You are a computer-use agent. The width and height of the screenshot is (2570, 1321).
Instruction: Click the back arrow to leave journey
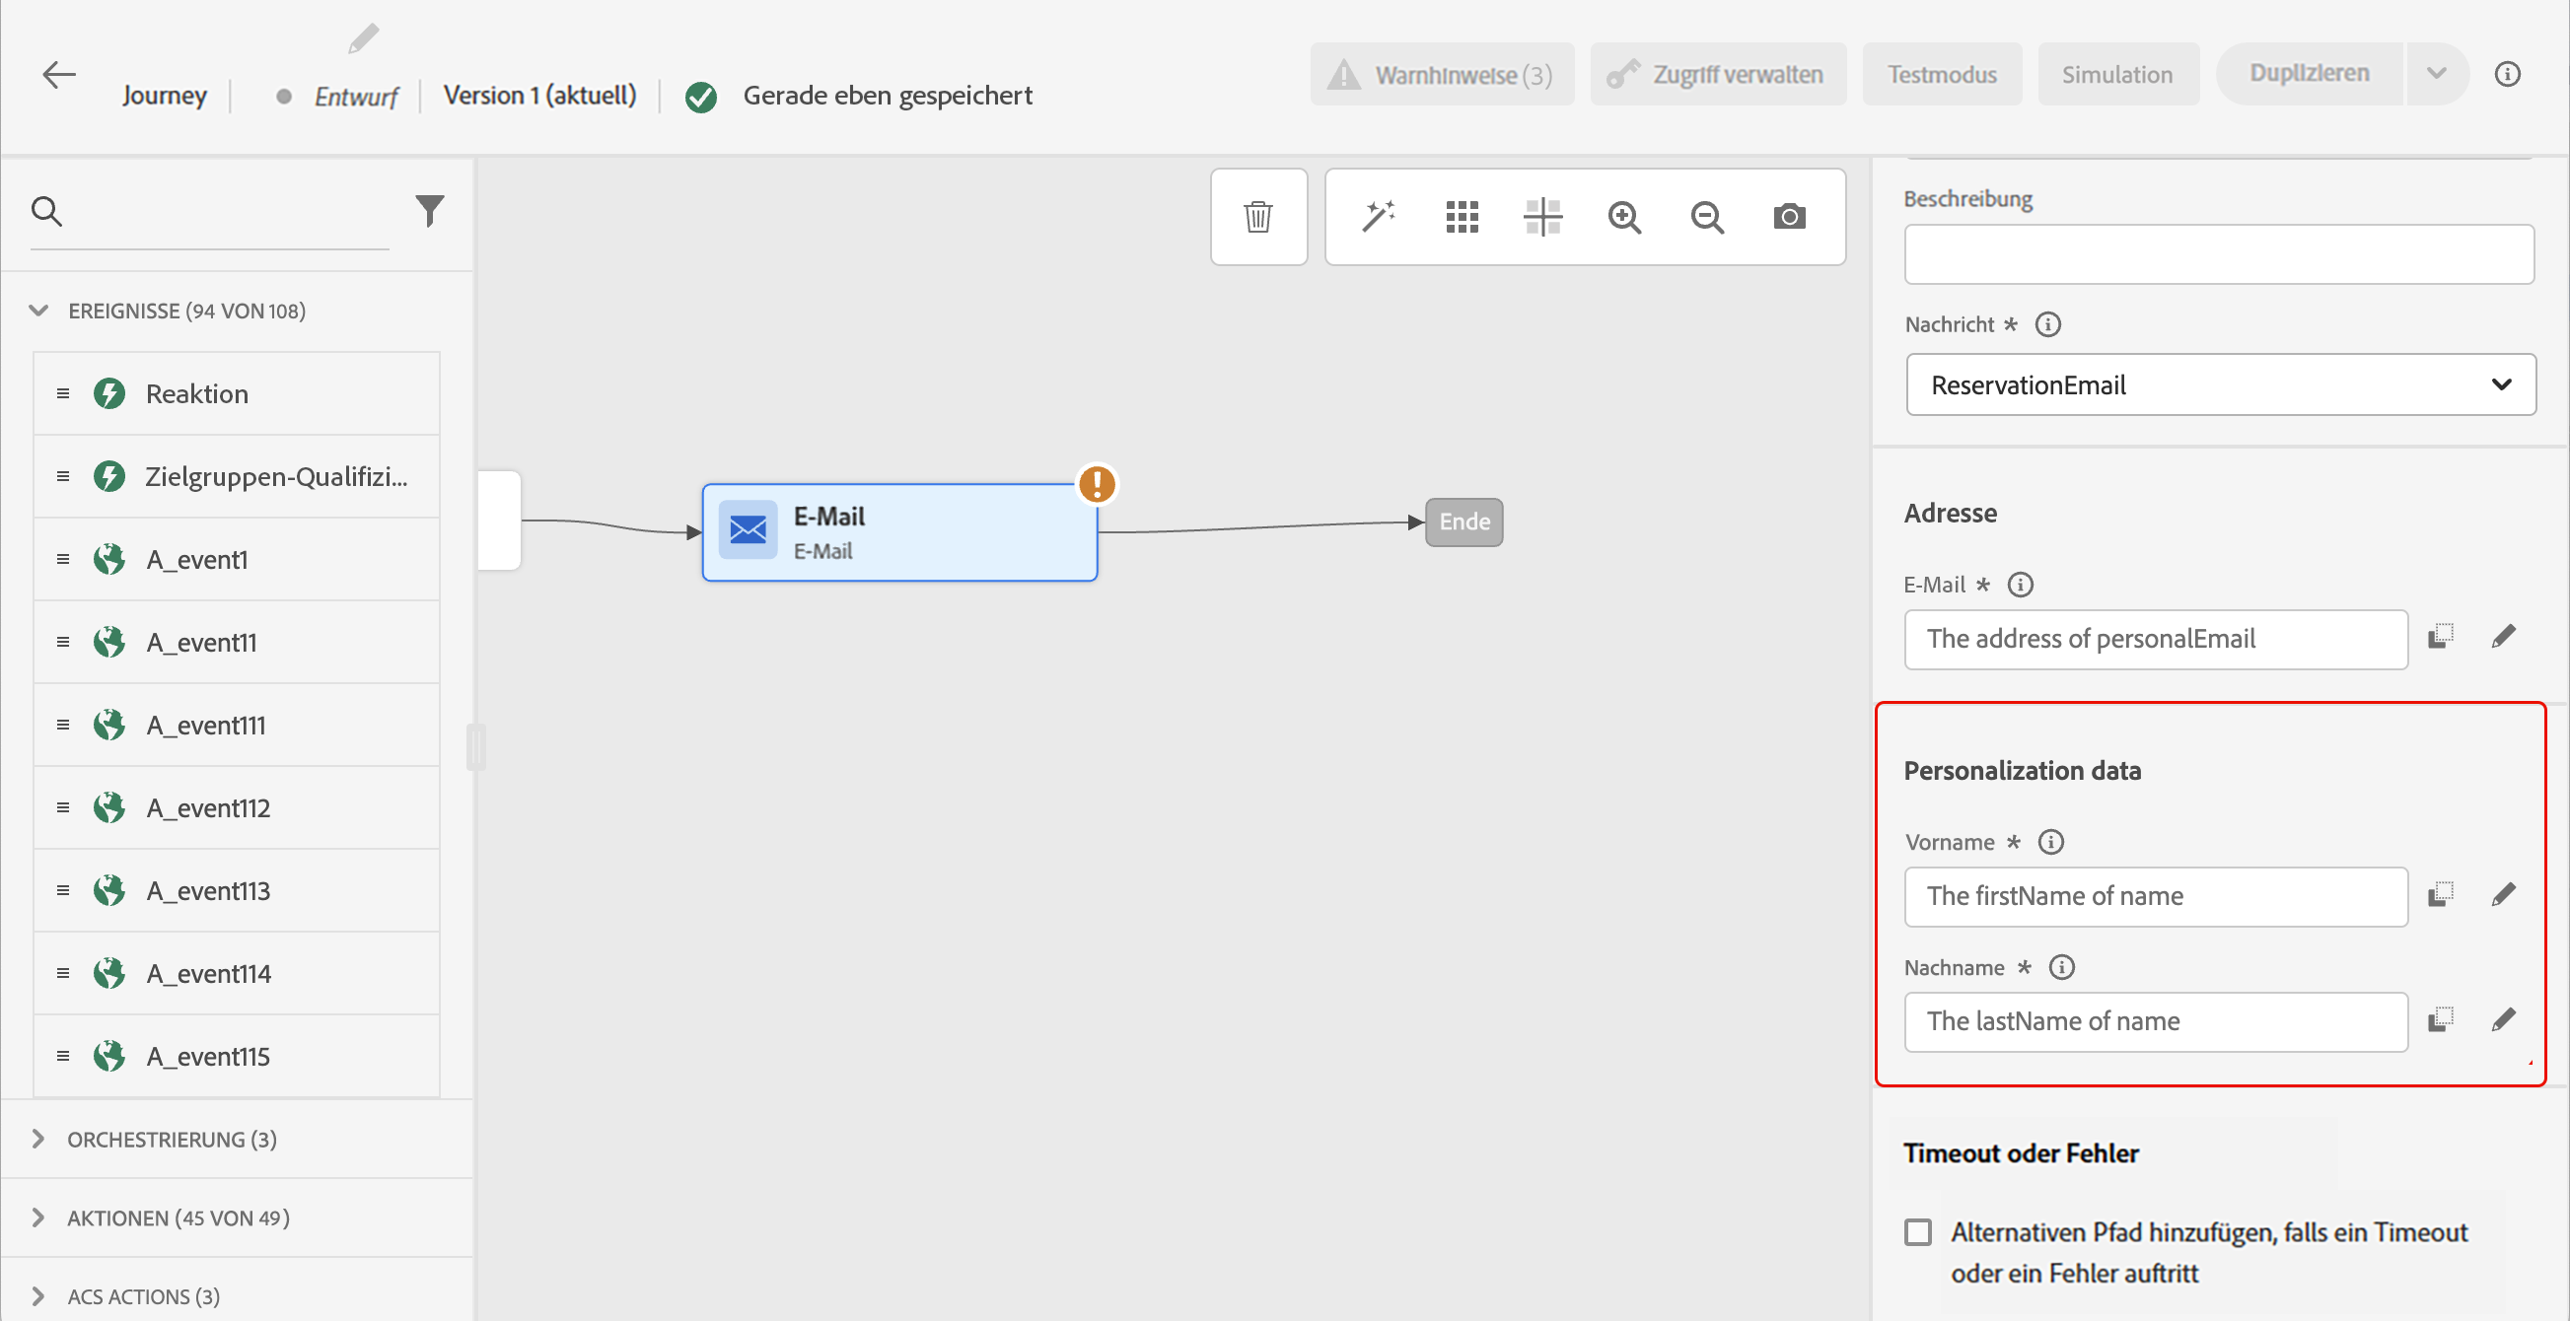(59, 75)
